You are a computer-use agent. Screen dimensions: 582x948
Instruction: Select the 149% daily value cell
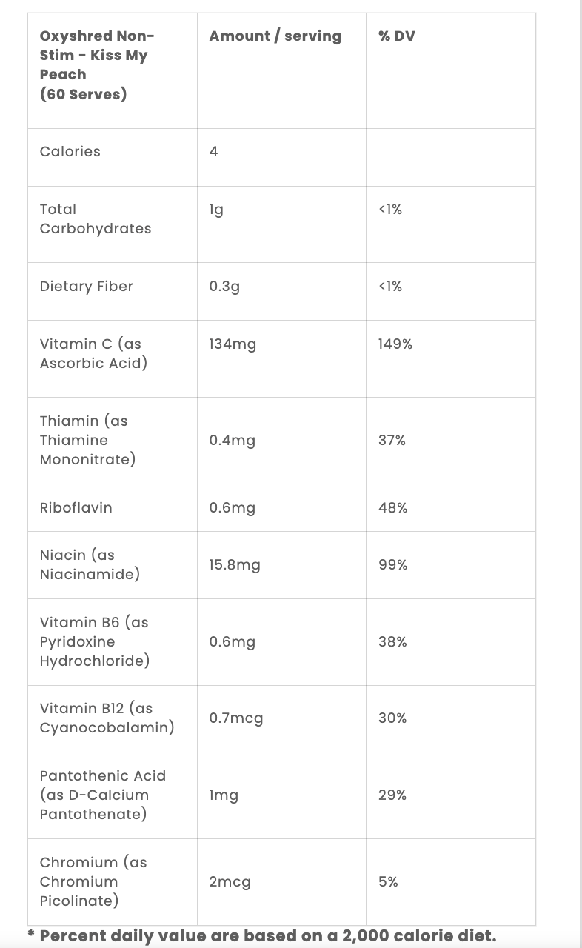tap(395, 344)
